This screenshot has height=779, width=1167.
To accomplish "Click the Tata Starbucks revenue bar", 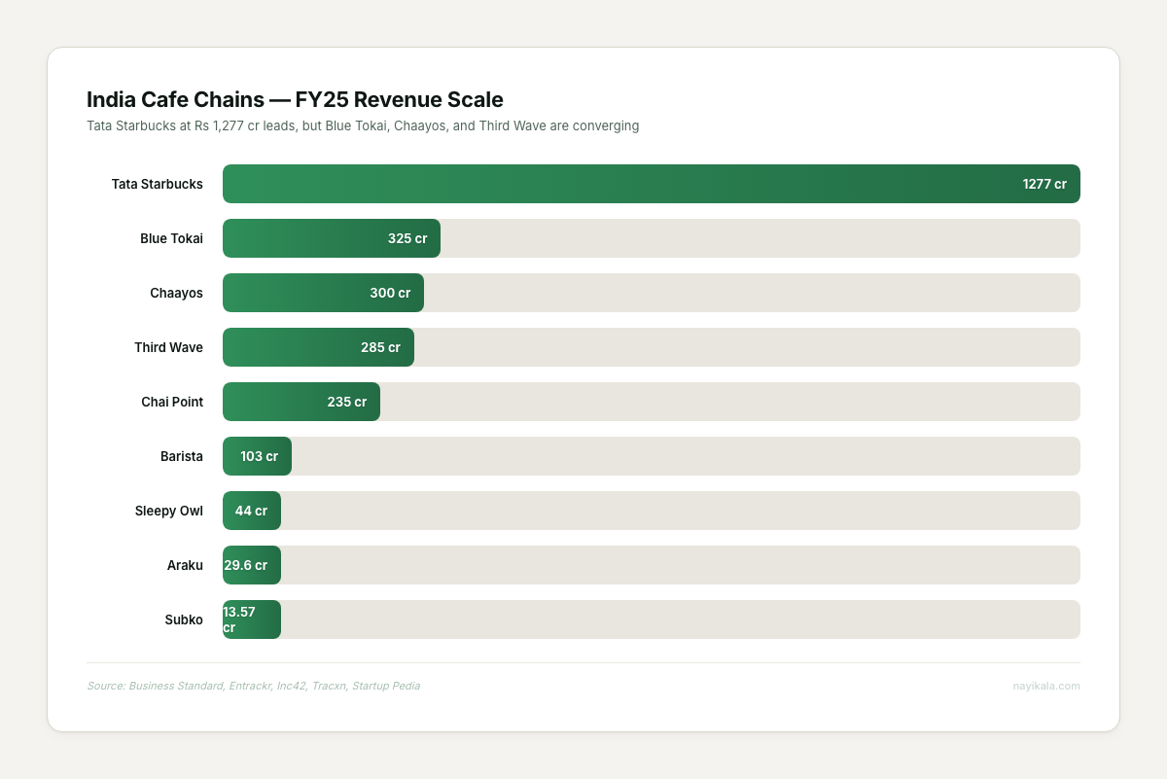I will coord(652,184).
